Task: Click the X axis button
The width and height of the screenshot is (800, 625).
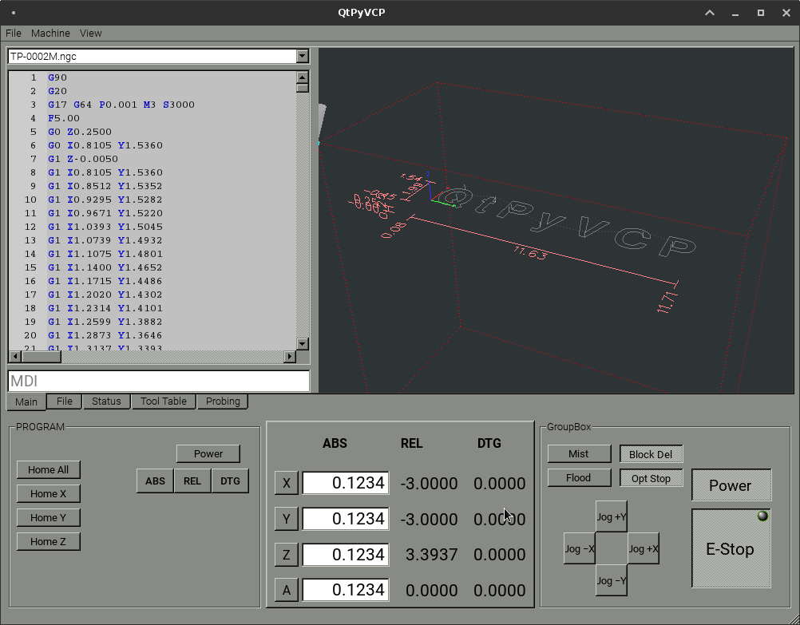Action: (286, 483)
